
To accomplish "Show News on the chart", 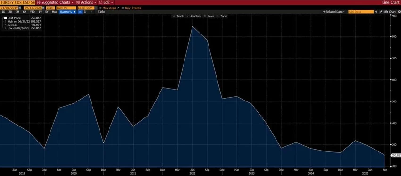I will click(209, 16).
